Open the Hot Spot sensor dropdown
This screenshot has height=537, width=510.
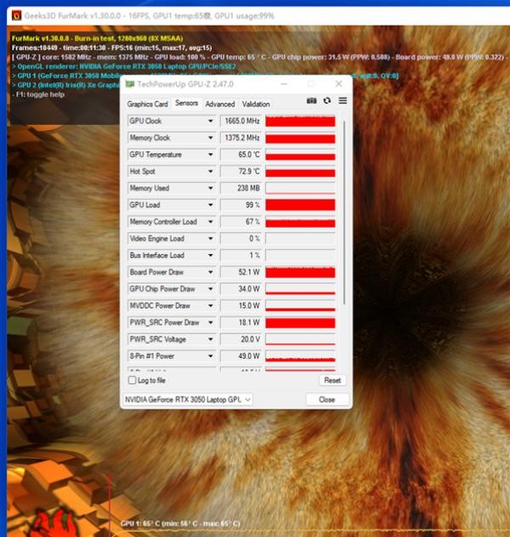pos(211,172)
